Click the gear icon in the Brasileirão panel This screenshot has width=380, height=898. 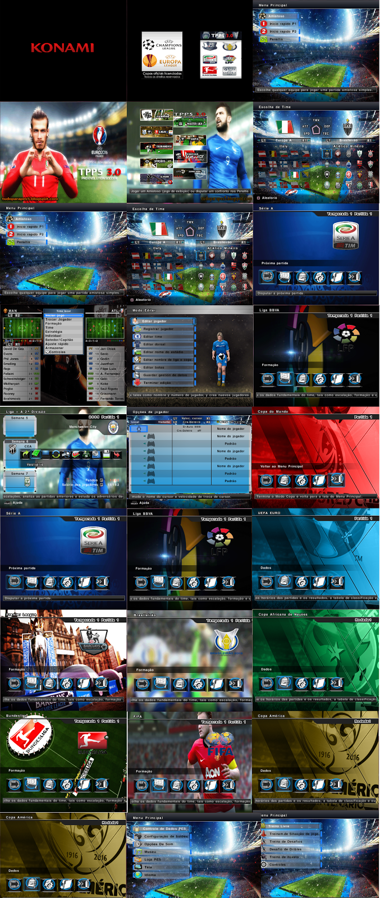coord(198,684)
